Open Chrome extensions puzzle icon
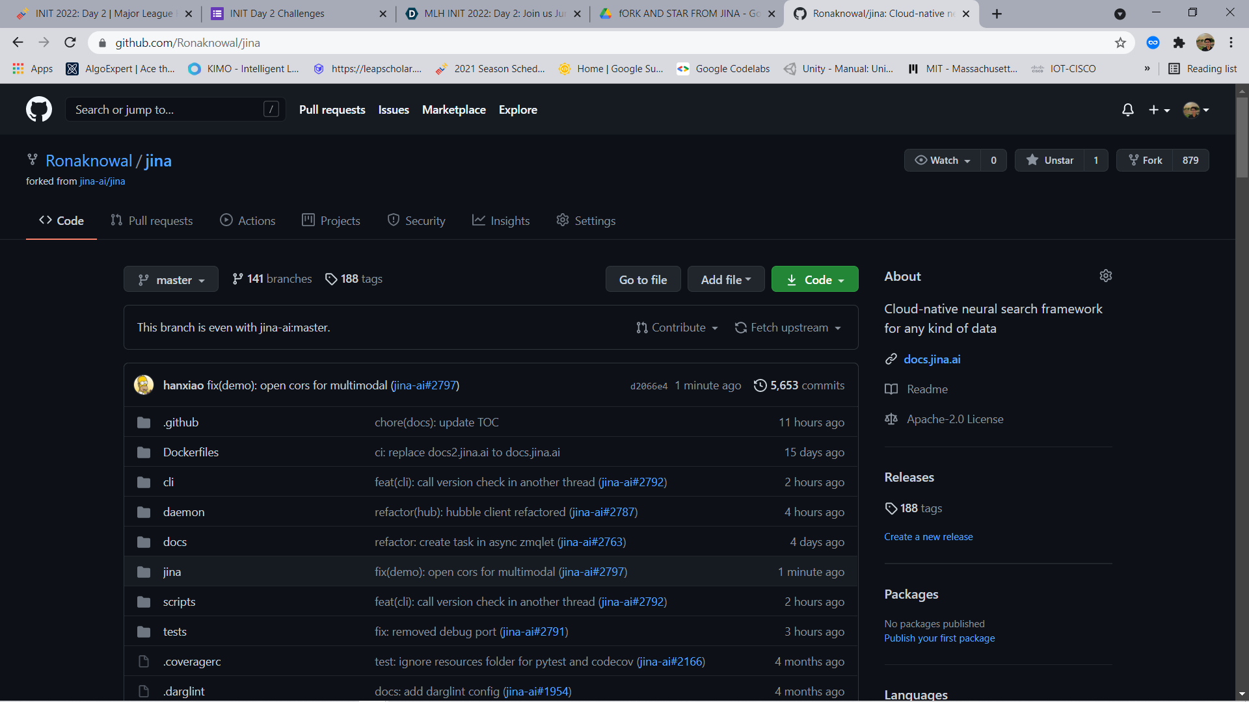 [1179, 43]
